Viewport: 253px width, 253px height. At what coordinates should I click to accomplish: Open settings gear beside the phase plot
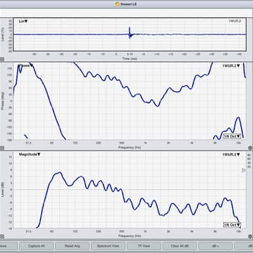(x=250, y=148)
